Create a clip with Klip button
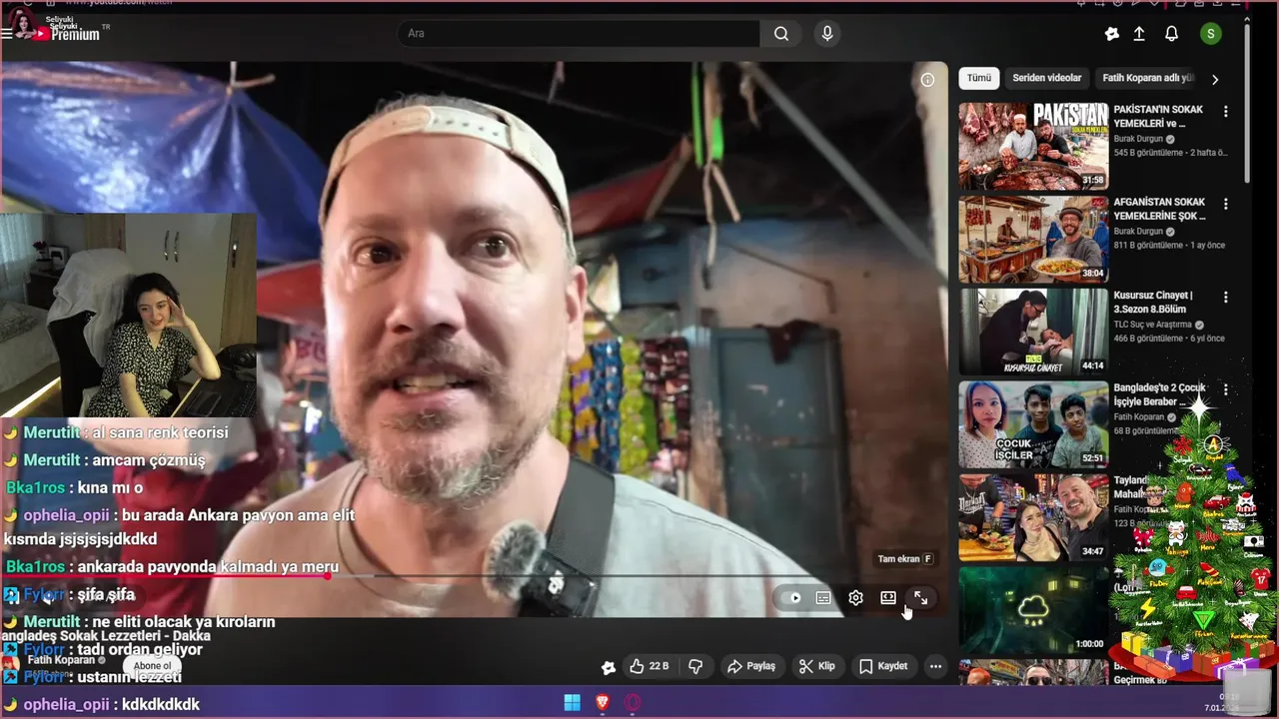1279x719 pixels. [817, 666]
